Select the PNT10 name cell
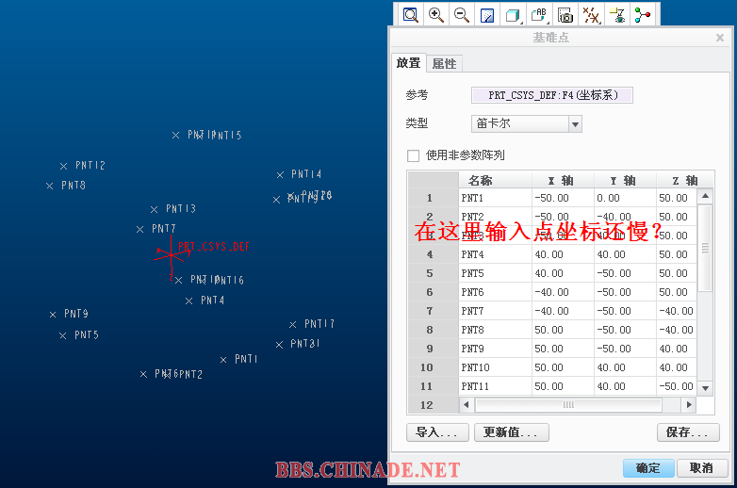 tap(495, 367)
